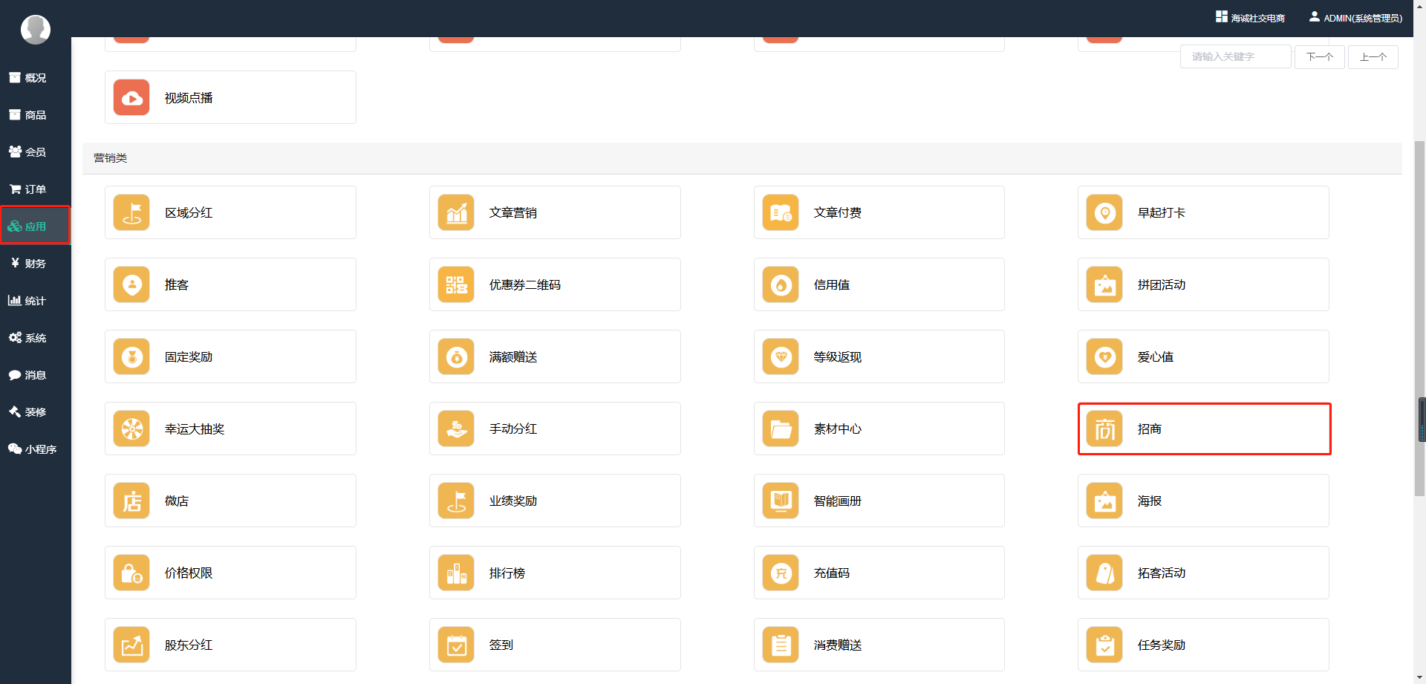Open the ADMIN(系统管理员) account menu
This screenshot has height=684, width=1426.
pyautogui.click(x=1355, y=18)
